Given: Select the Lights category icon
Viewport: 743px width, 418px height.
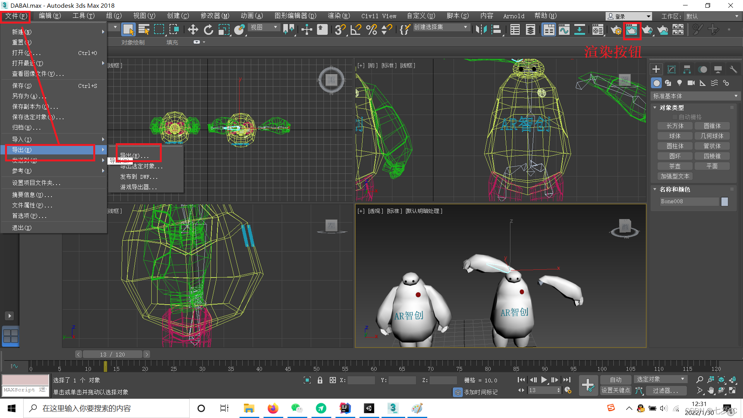Looking at the screenshot, I should point(680,83).
